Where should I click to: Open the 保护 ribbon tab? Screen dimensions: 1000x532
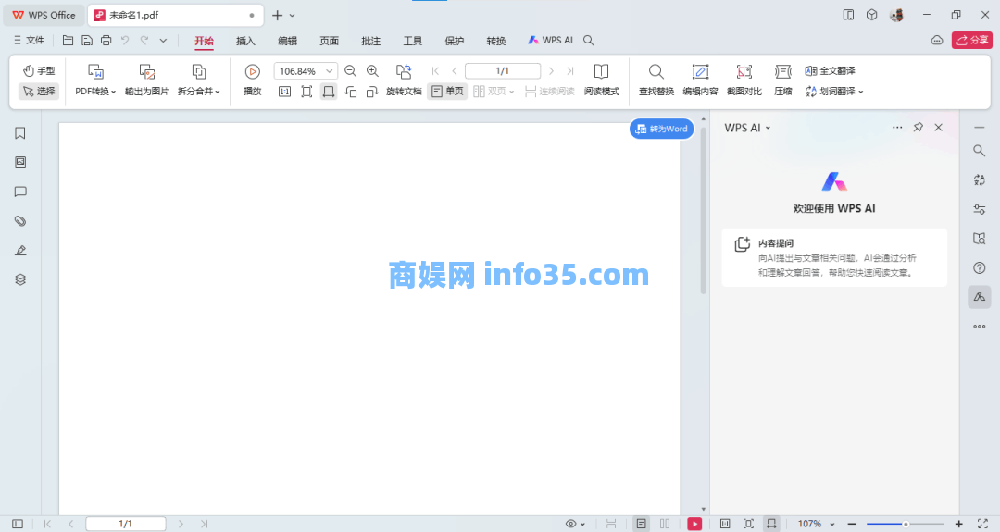(454, 41)
